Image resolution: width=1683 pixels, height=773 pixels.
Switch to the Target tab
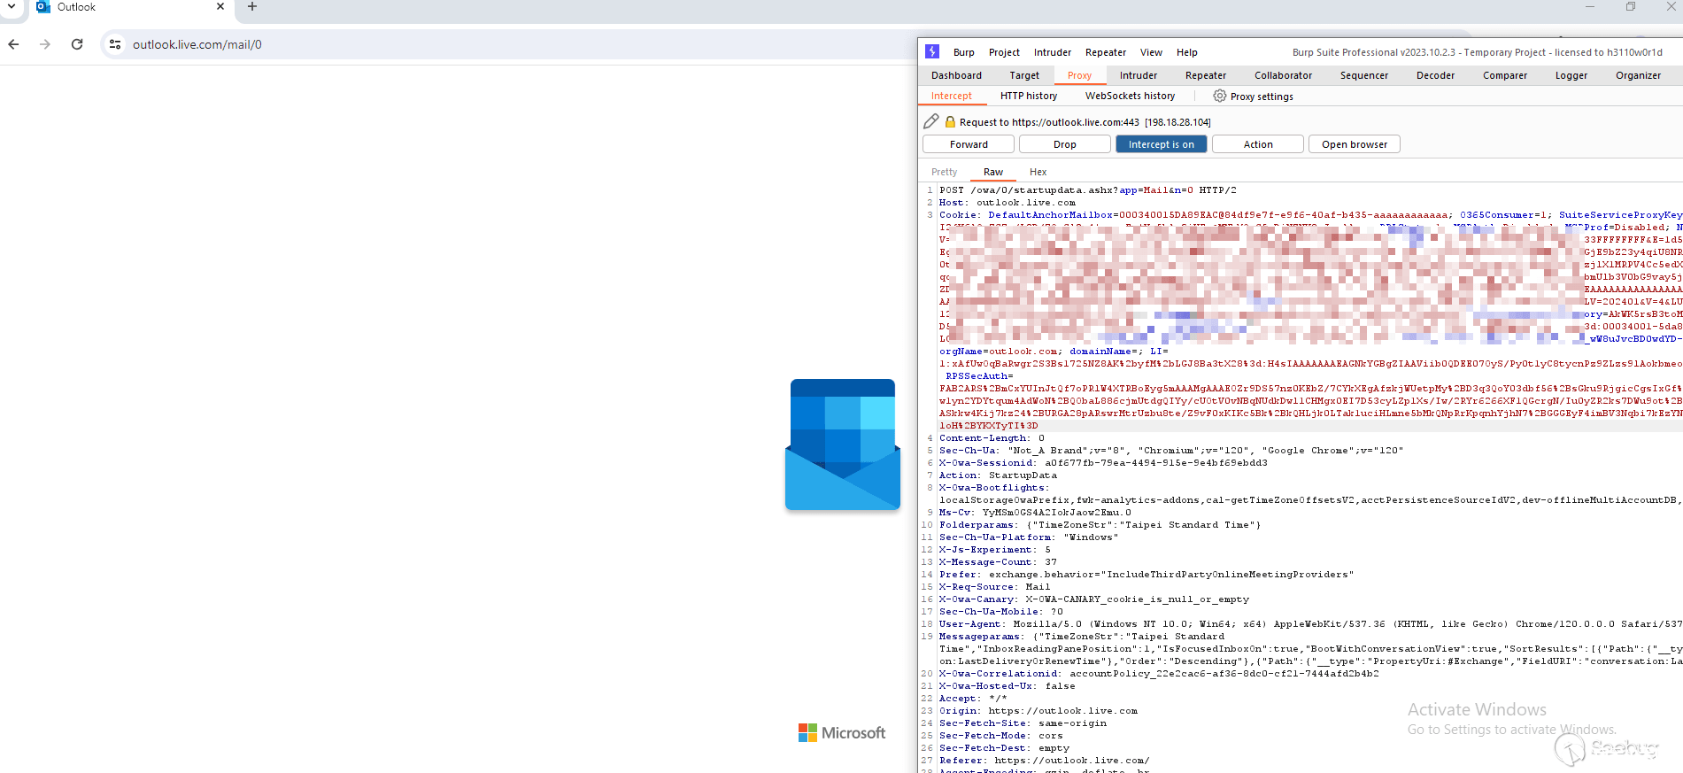(1024, 75)
